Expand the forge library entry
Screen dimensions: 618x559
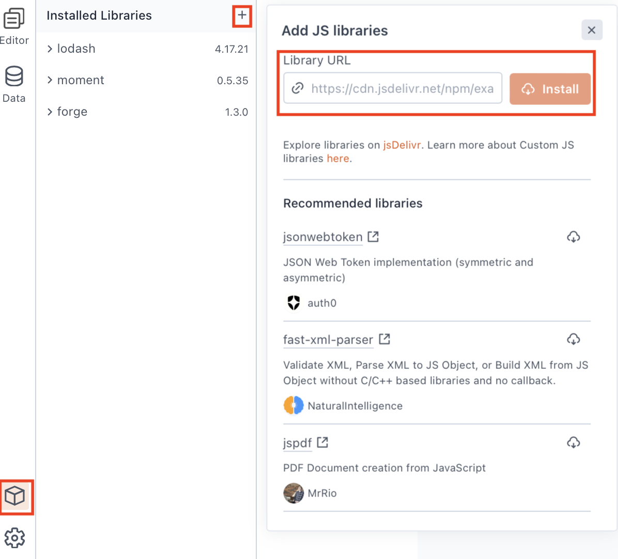[50, 112]
